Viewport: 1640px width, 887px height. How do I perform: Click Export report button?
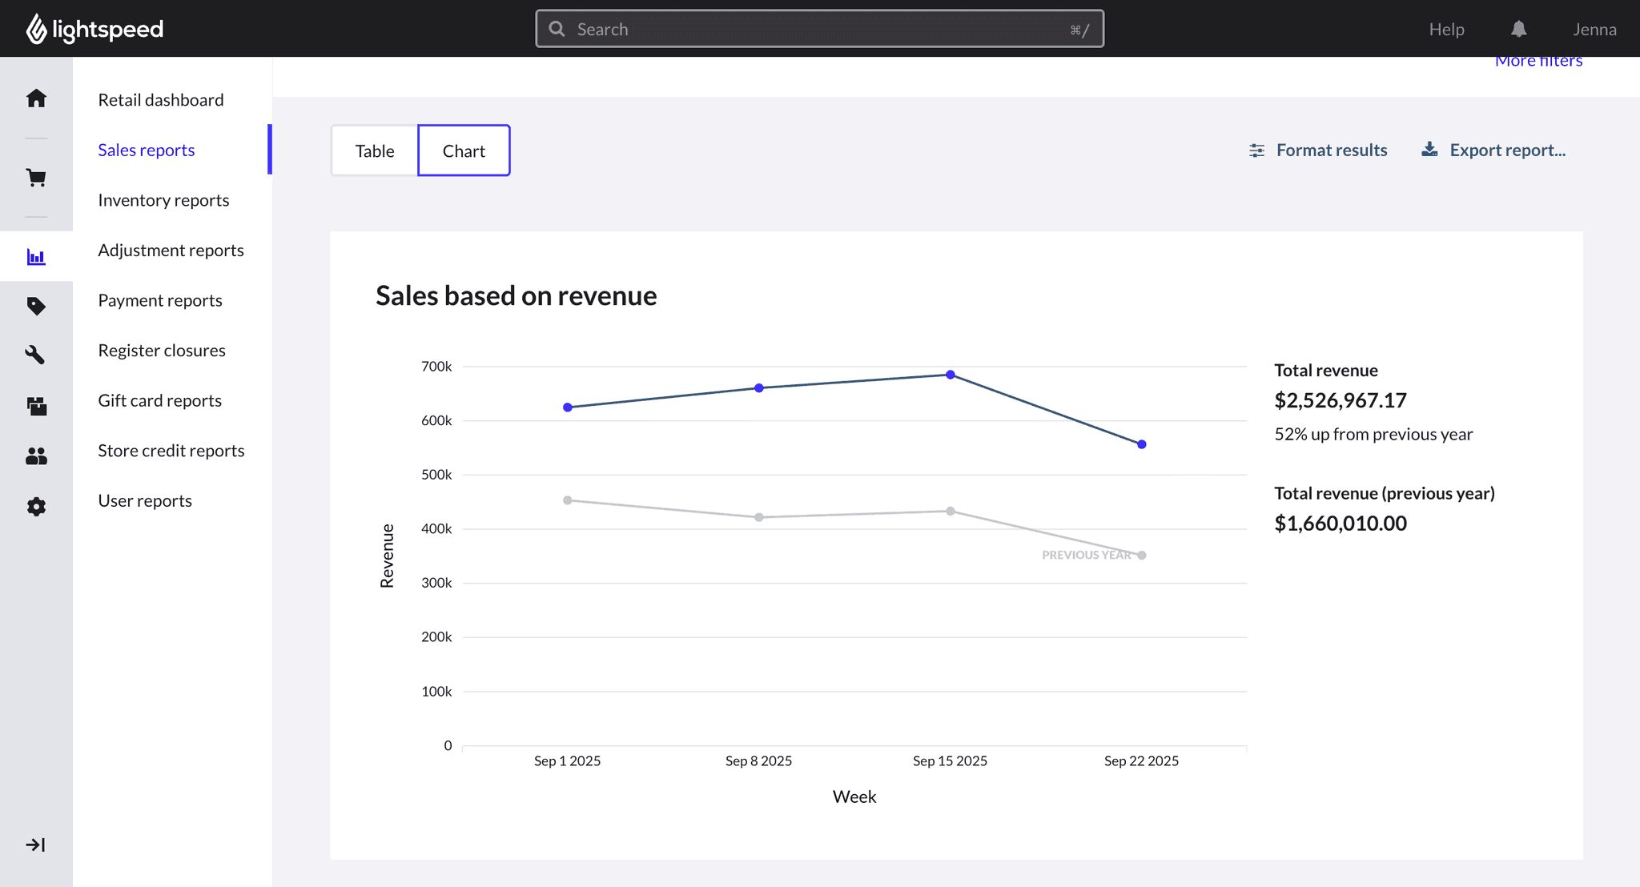coord(1493,151)
